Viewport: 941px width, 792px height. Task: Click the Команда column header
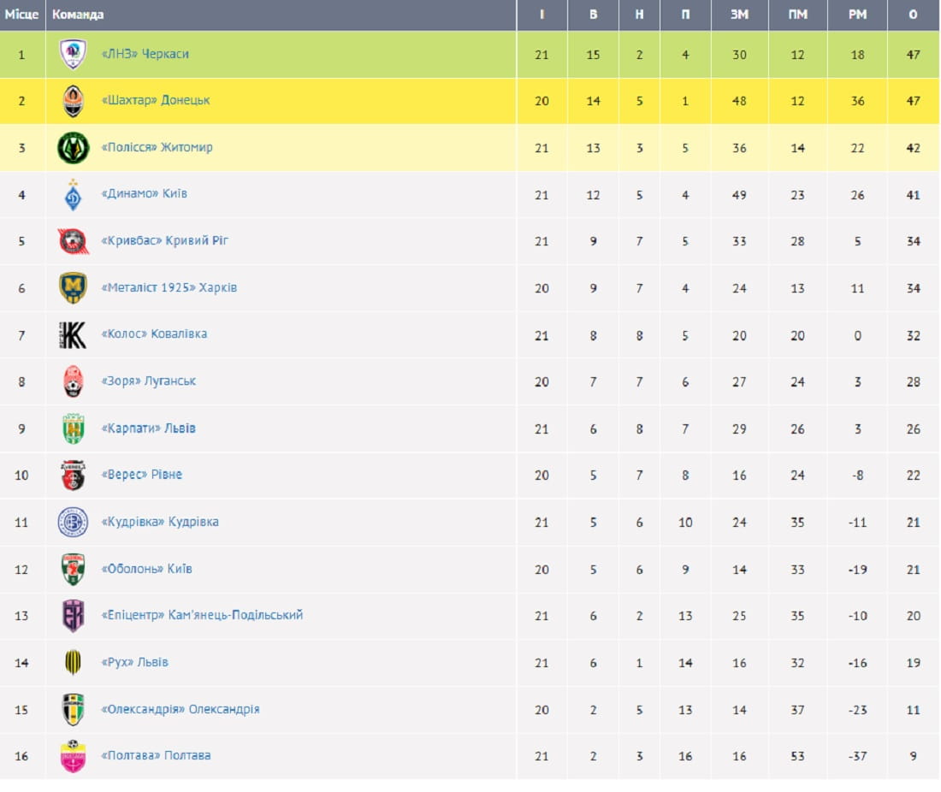pos(78,15)
